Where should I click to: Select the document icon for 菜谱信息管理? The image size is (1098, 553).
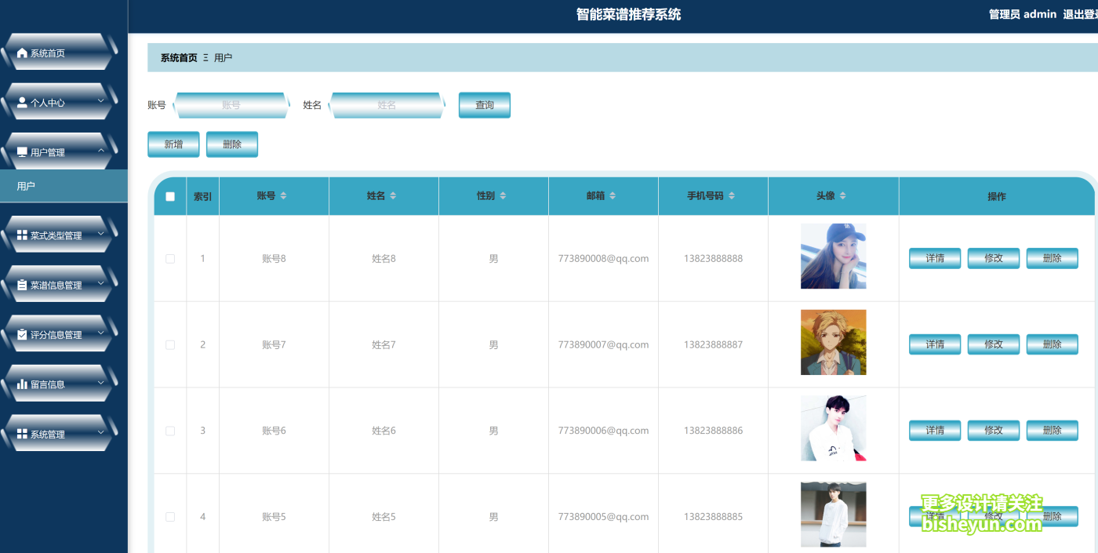[21, 283]
